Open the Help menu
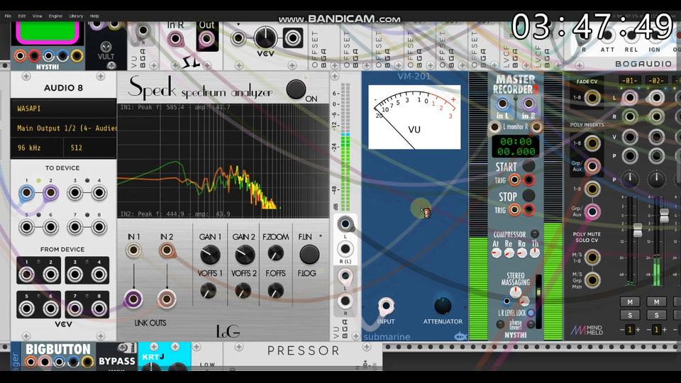The width and height of the screenshot is (681, 383). (x=94, y=16)
